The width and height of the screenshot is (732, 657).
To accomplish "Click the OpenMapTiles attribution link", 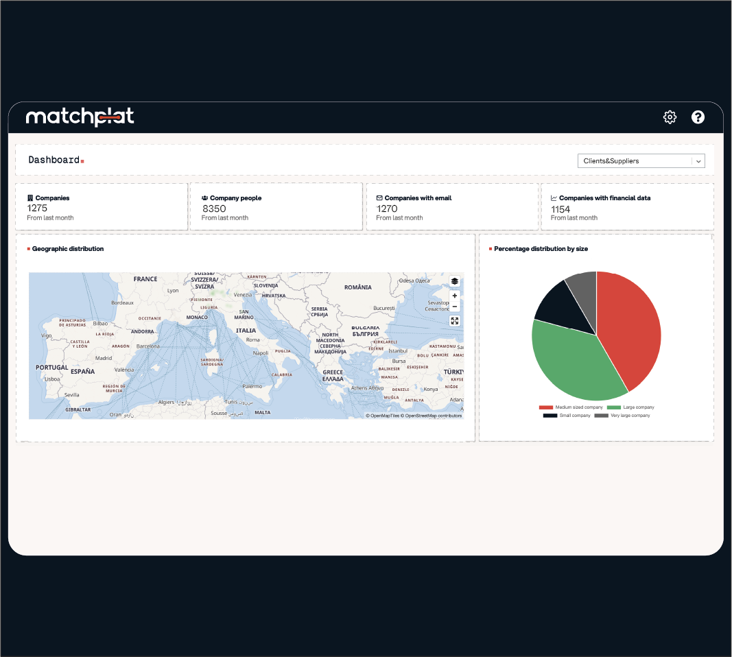I will pyautogui.click(x=384, y=416).
